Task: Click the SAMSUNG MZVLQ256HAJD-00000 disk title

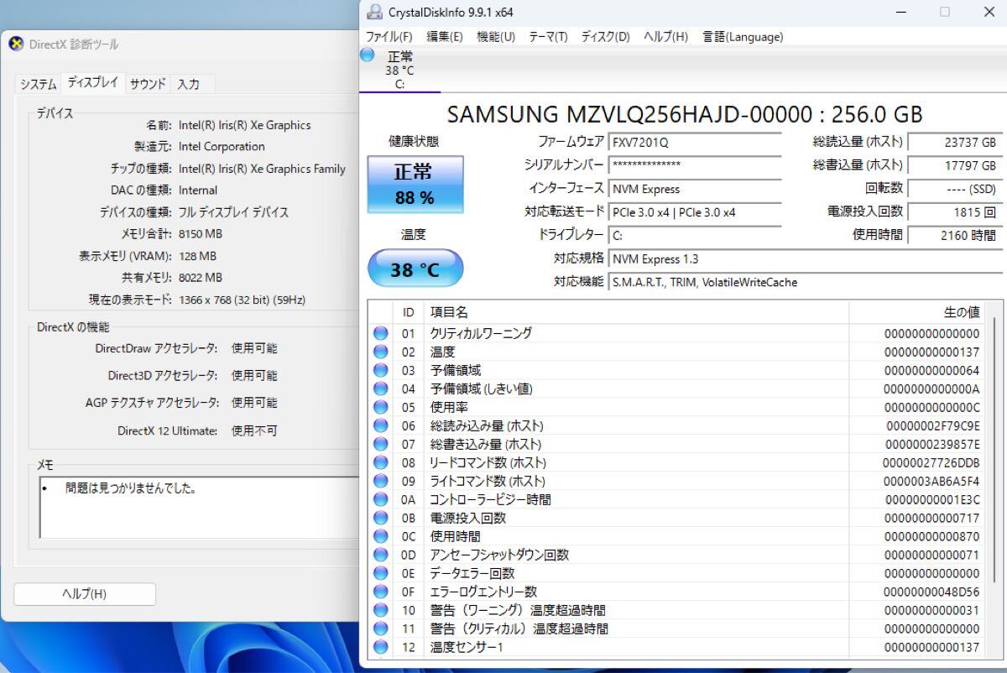Action: (x=684, y=114)
